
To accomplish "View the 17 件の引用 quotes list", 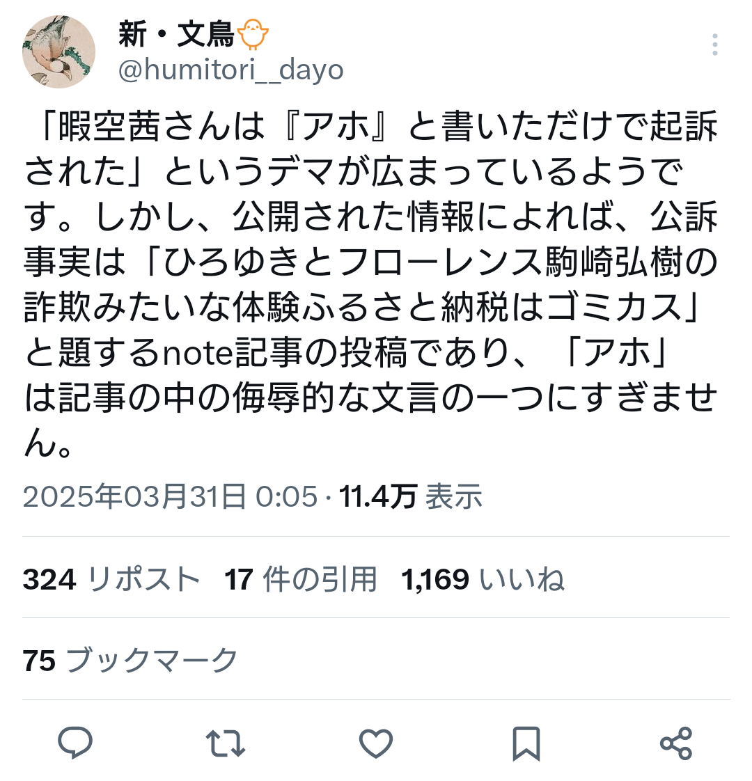I will pos(301,578).
